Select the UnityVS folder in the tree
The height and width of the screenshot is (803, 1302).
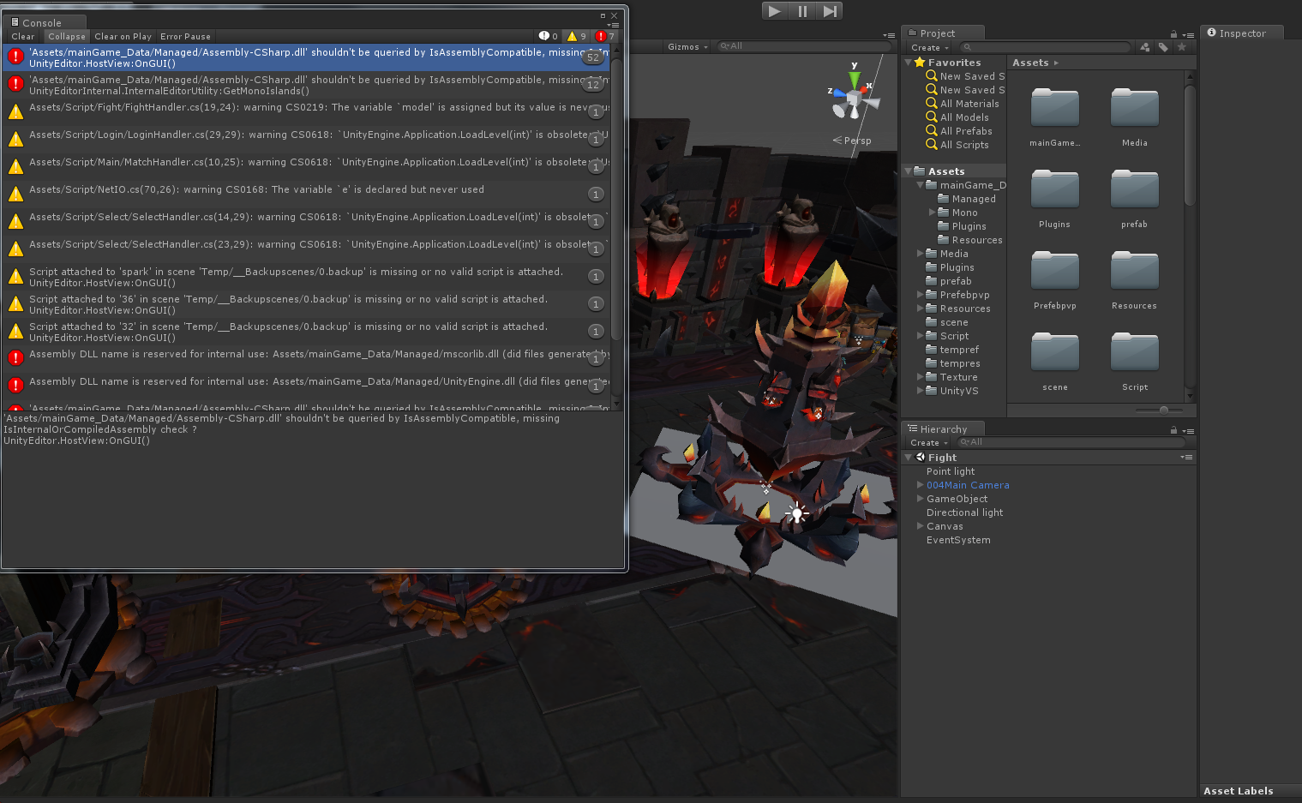959,391
